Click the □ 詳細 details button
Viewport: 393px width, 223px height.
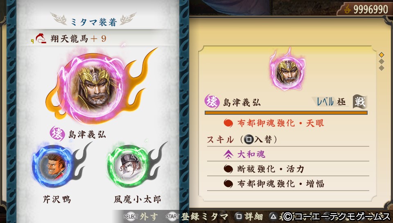[x=249, y=217]
